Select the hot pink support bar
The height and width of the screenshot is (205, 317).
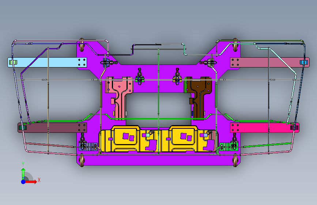[265, 128]
